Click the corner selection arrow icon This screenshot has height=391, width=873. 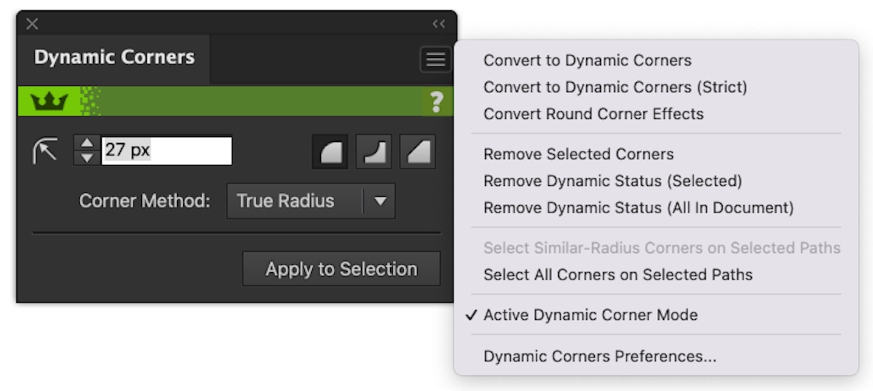[45, 150]
